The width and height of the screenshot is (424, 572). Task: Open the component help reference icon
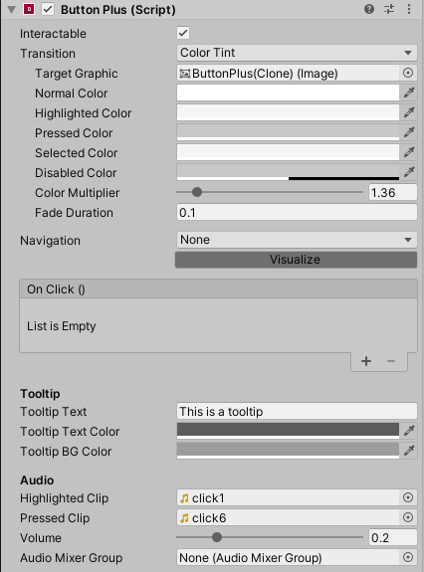click(x=369, y=9)
